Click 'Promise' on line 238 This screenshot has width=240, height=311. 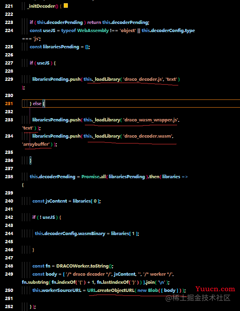(x=91, y=177)
